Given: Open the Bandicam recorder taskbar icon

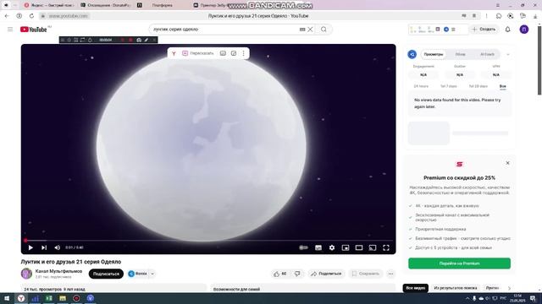Looking at the screenshot, I should pyautogui.click(x=76, y=298).
